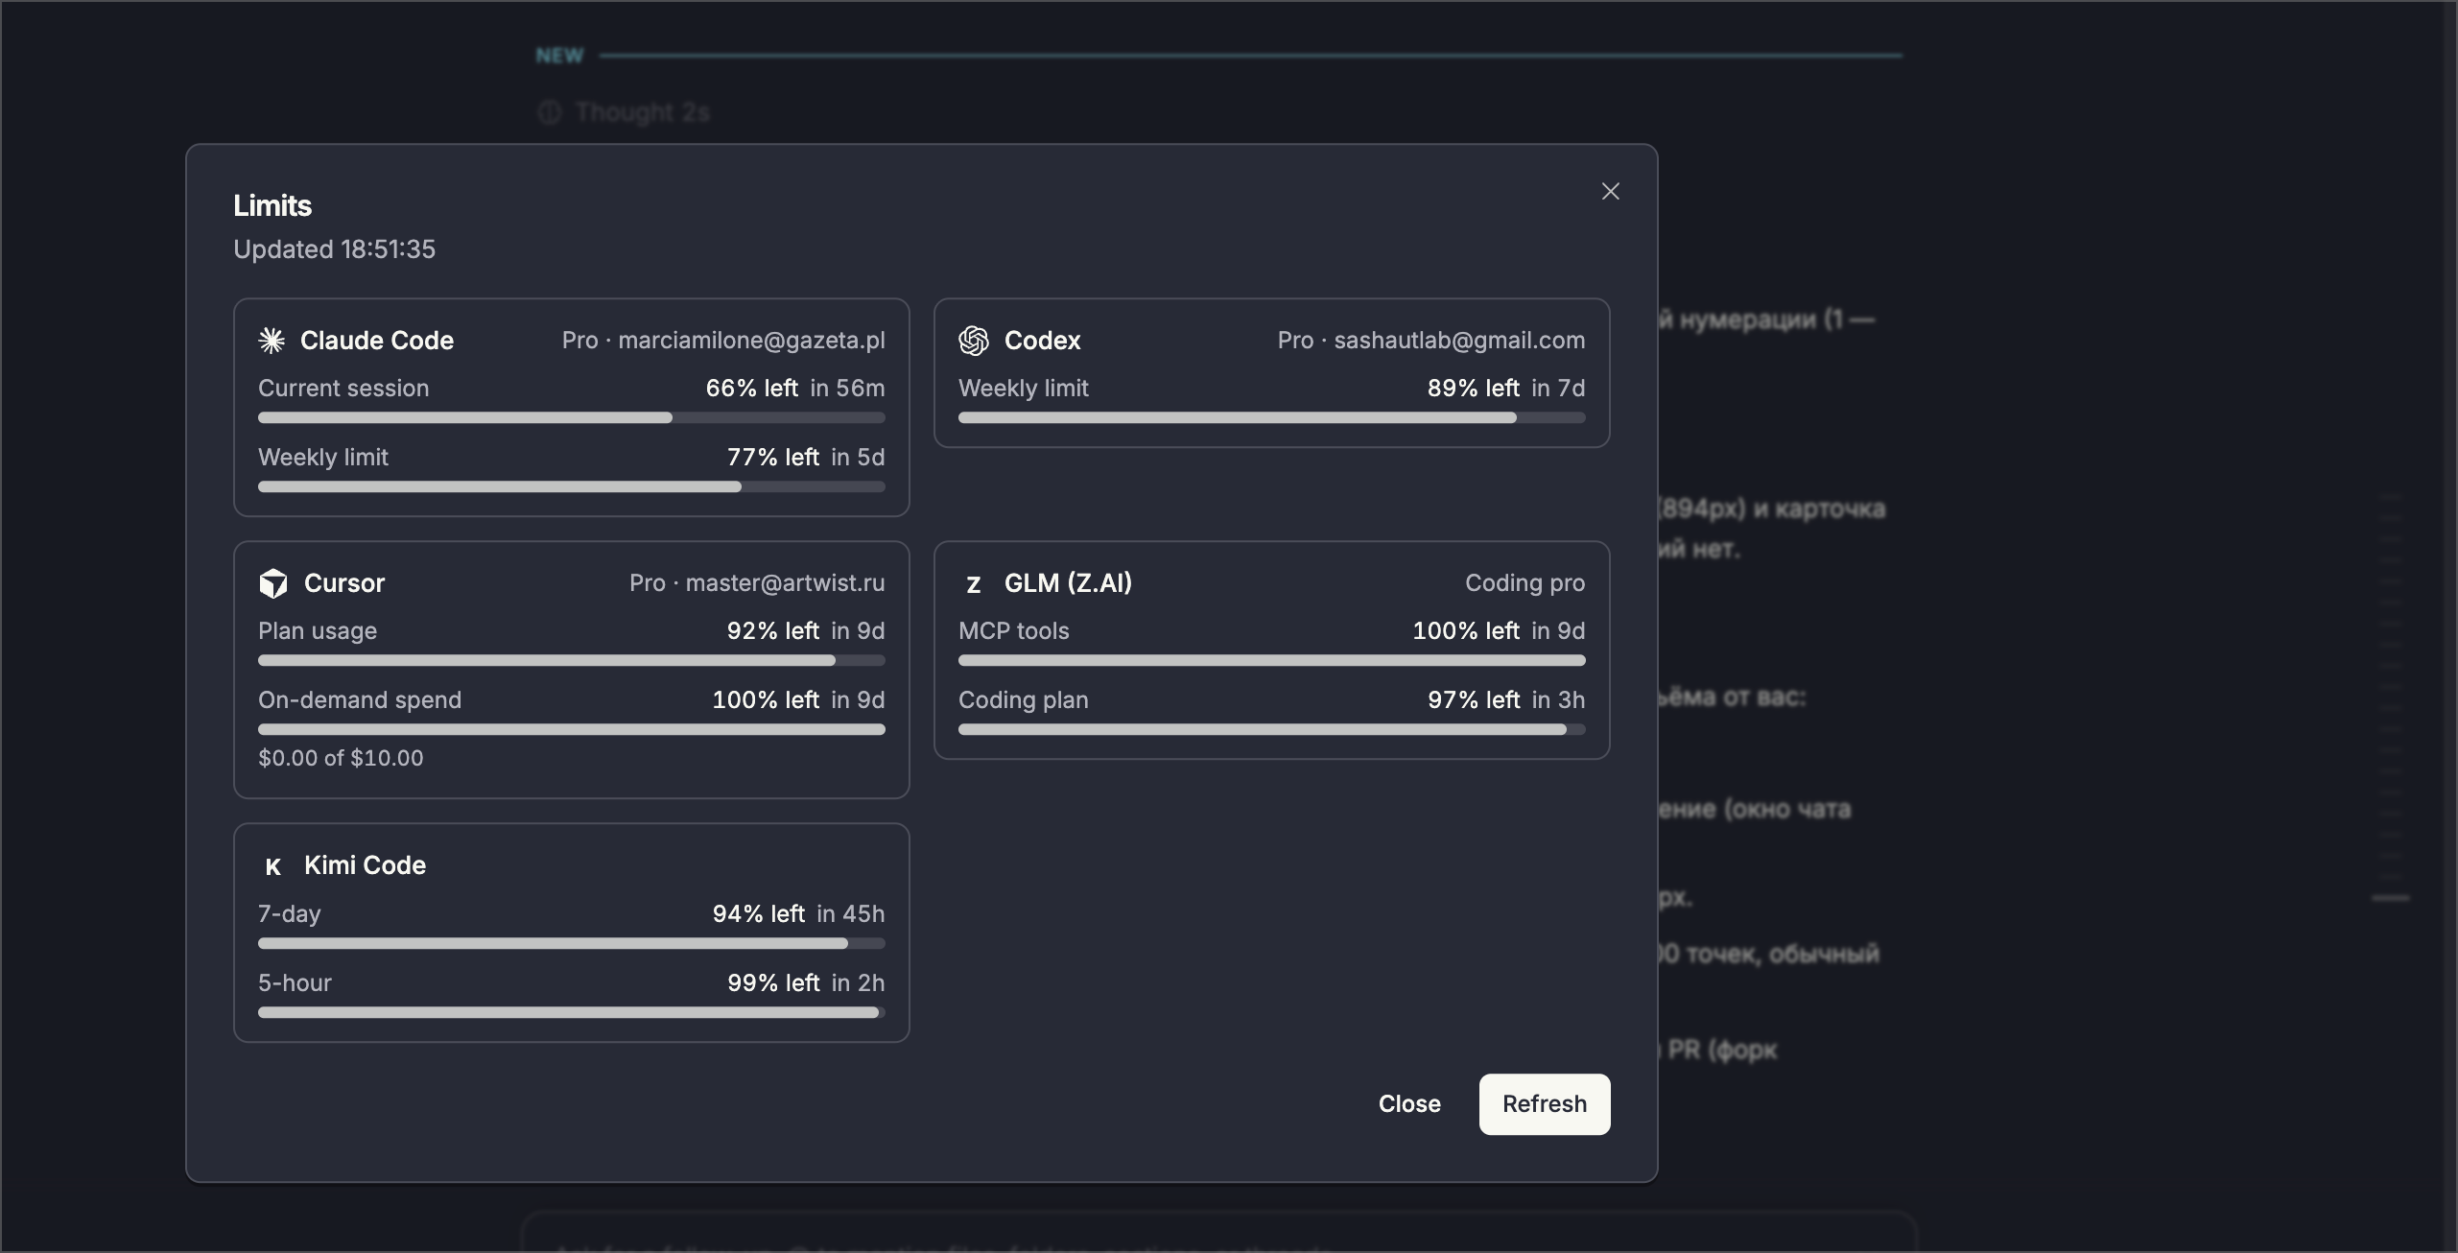Click 'Pro · master@artwist.ru' account text
Image resolution: width=2458 pixels, height=1253 pixels.
click(x=757, y=583)
